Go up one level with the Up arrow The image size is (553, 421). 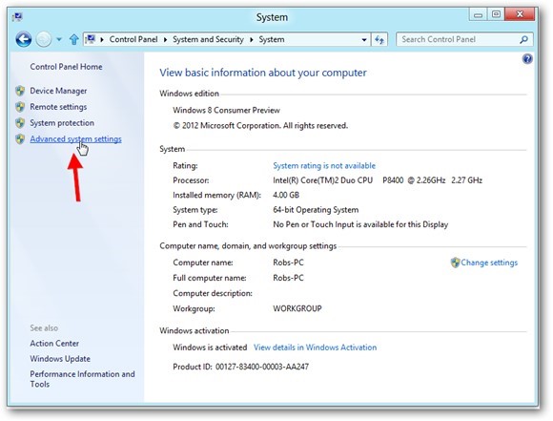tap(74, 39)
